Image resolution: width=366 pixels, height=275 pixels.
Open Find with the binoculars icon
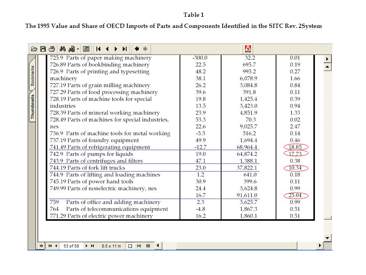click(x=63, y=49)
